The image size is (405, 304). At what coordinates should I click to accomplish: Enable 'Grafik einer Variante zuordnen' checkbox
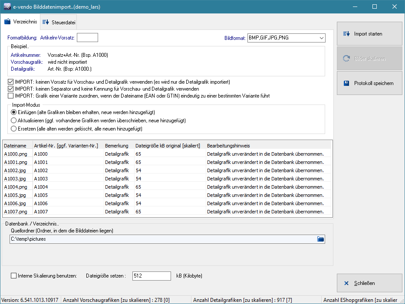tap(10, 96)
